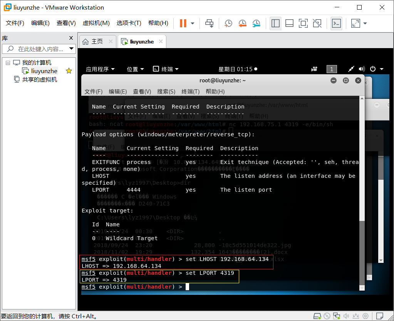Enter full screen mode

(303, 23)
